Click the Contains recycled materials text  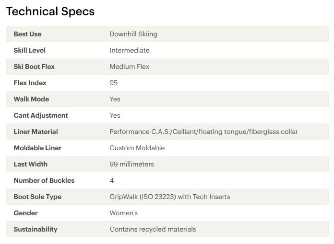(x=153, y=229)
